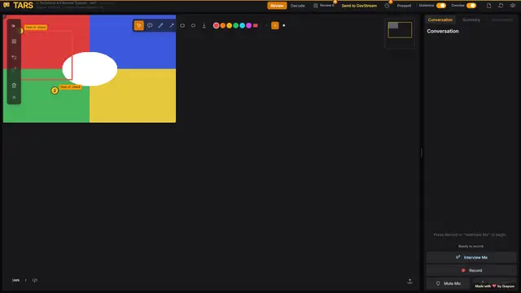Click the refresh sync icon in header
This screenshot has width=521, height=293.
(501, 6)
